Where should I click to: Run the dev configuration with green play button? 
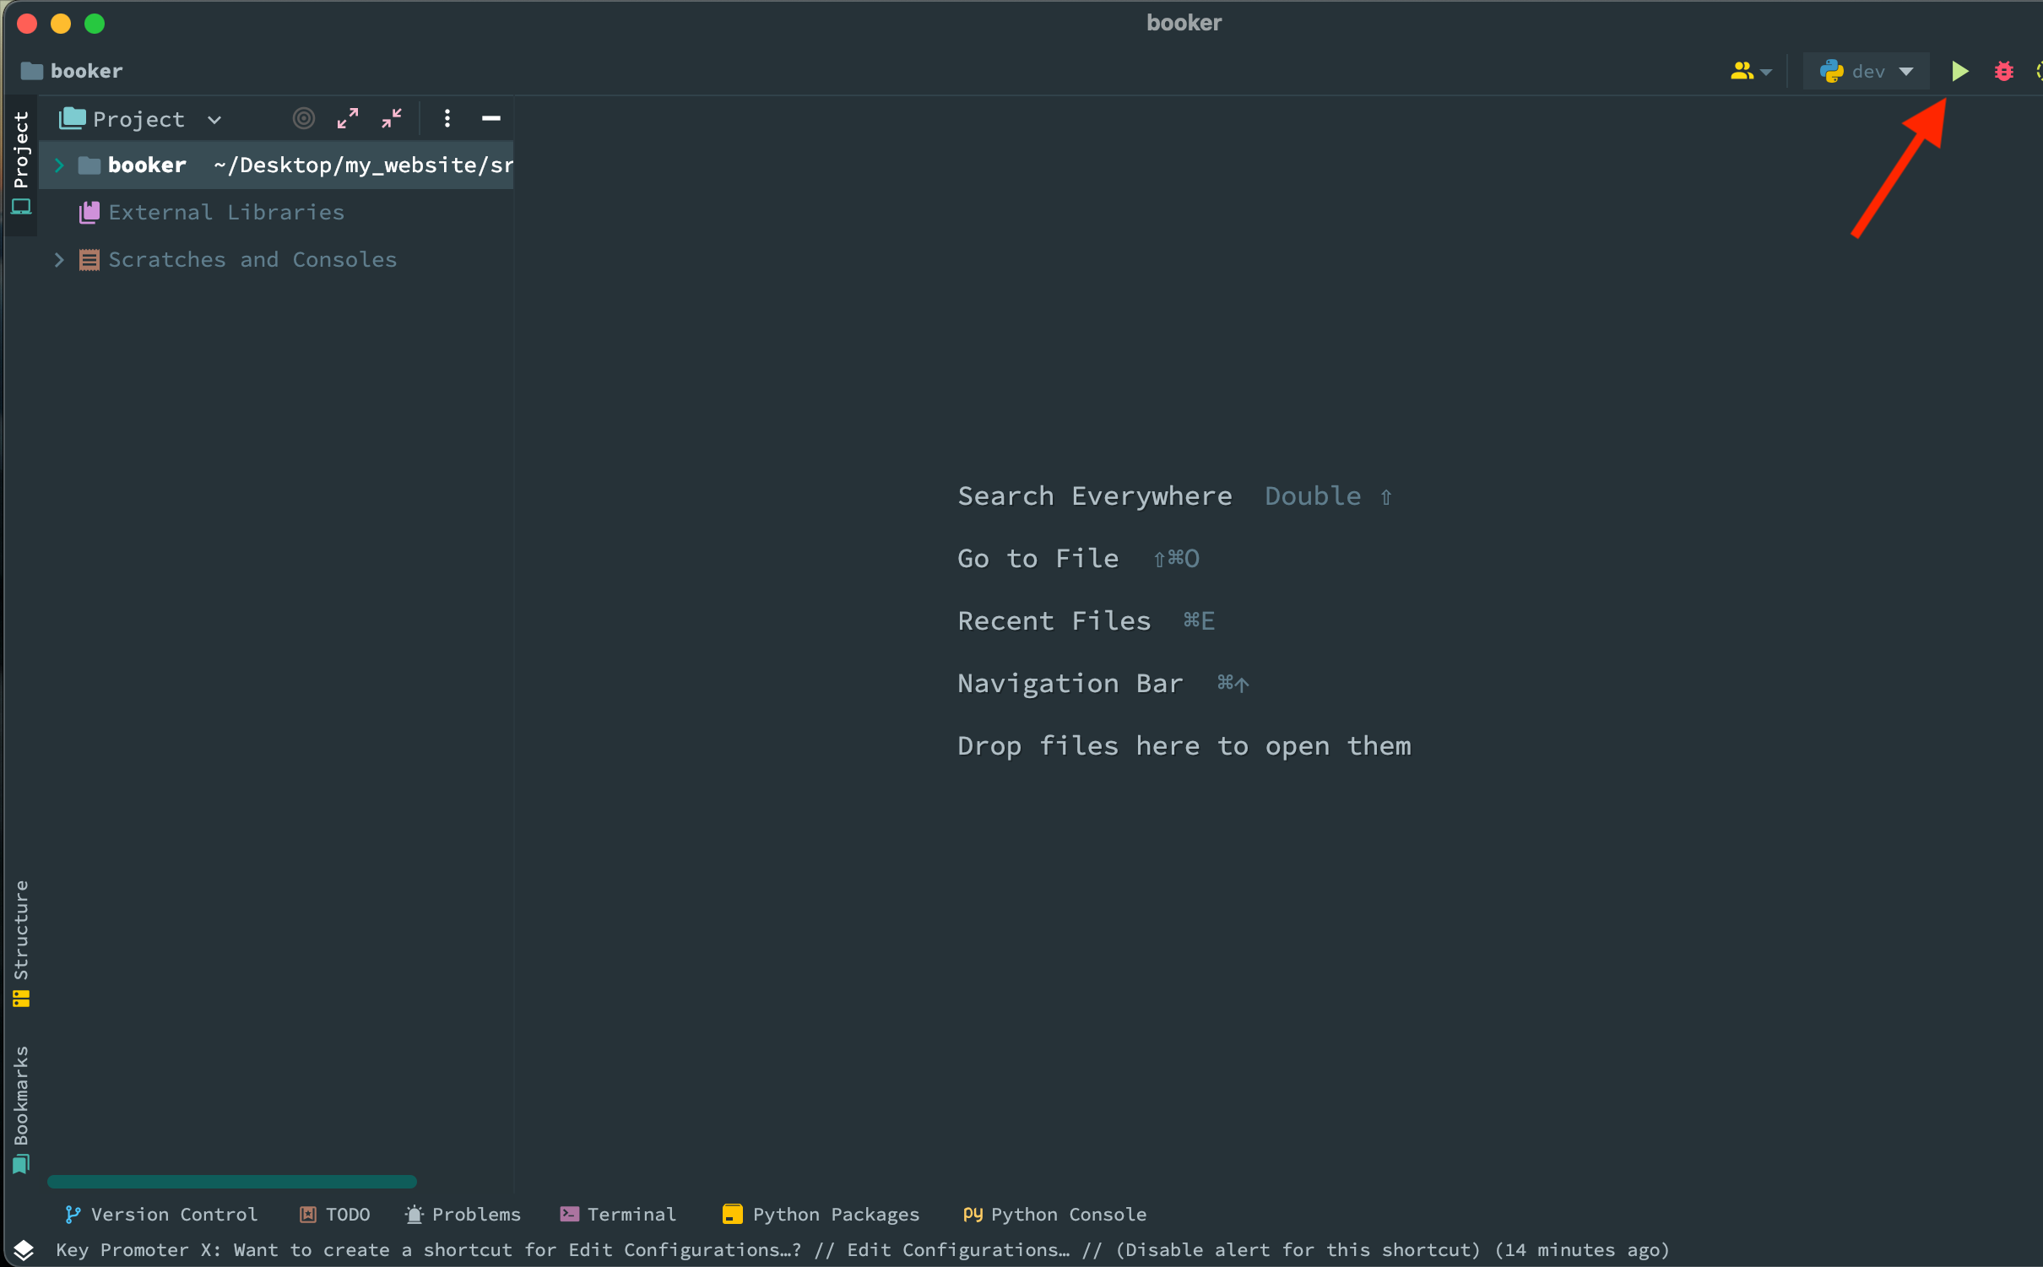click(1959, 71)
